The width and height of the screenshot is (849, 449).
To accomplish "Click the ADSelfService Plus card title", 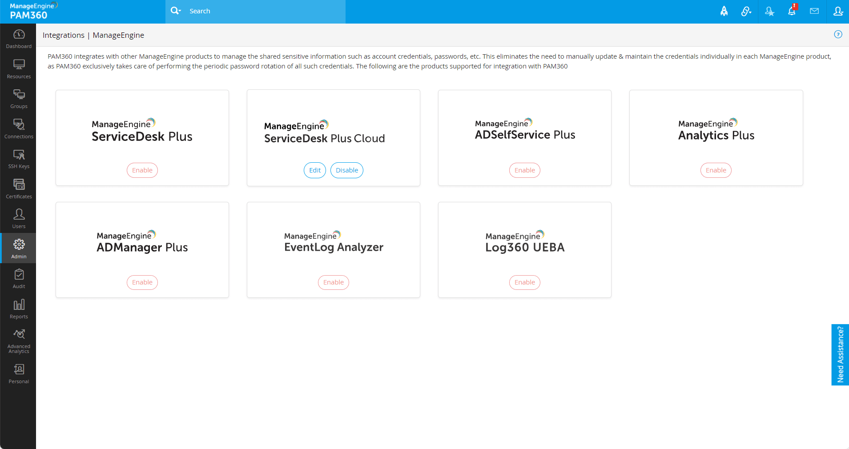I will pyautogui.click(x=525, y=130).
